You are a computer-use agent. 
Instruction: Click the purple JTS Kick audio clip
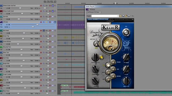71,25
